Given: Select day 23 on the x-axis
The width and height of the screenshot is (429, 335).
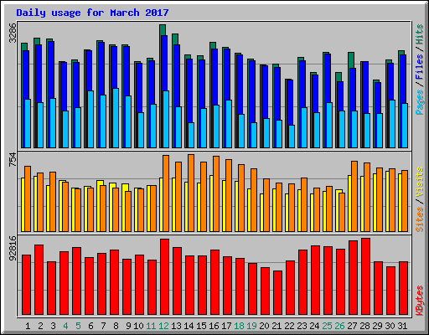Looking at the screenshot, I should tap(302, 326).
